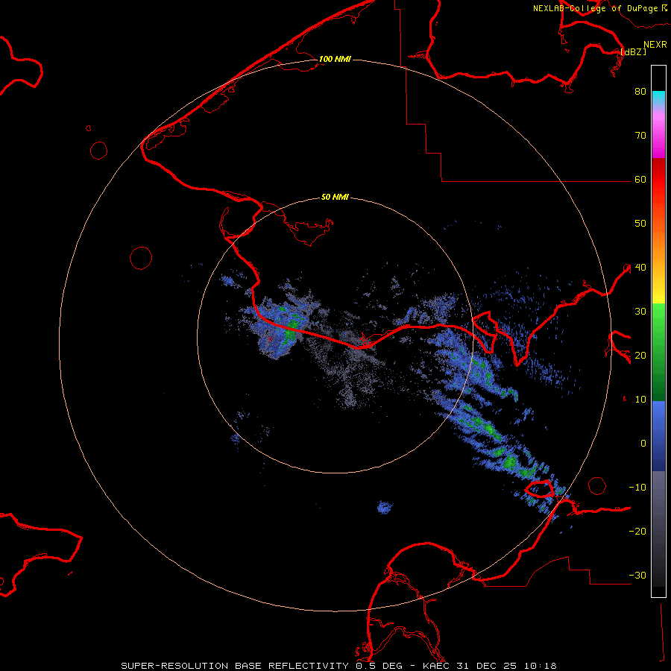
Task: Click the blue segment of the color bar
Action: [x=658, y=436]
